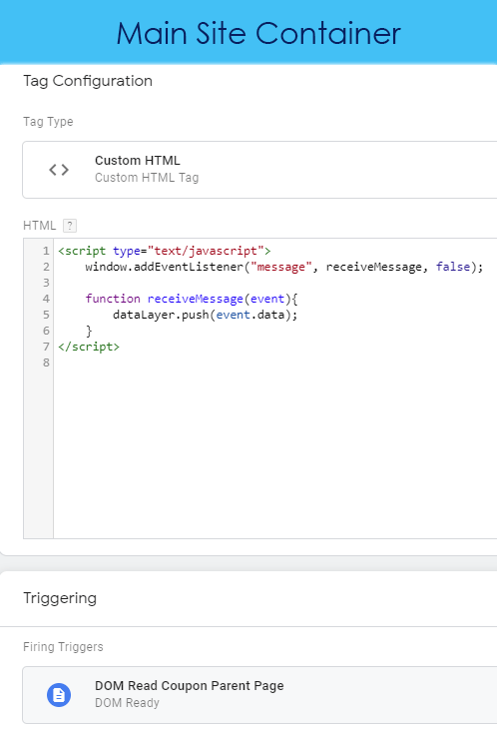Click the blue DOM Ready trigger icon
Image resolution: width=497 pixels, height=729 pixels.
point(59,695)
